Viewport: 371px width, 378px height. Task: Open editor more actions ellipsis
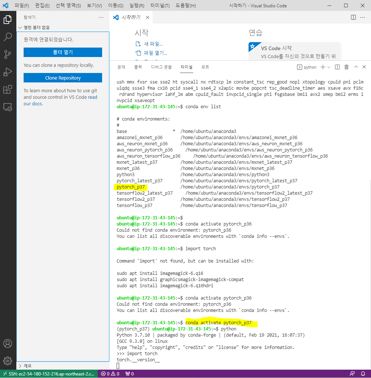pos(363,17)
